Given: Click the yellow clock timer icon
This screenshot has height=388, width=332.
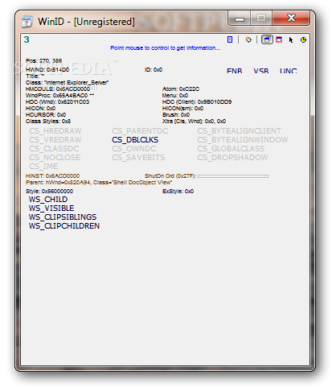Looking at the screenshot, I should click(x=303, y=39).
